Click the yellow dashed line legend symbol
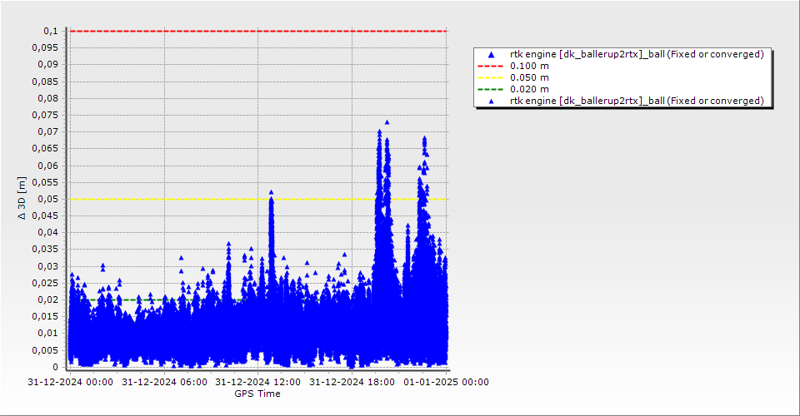 click(490, 78)
